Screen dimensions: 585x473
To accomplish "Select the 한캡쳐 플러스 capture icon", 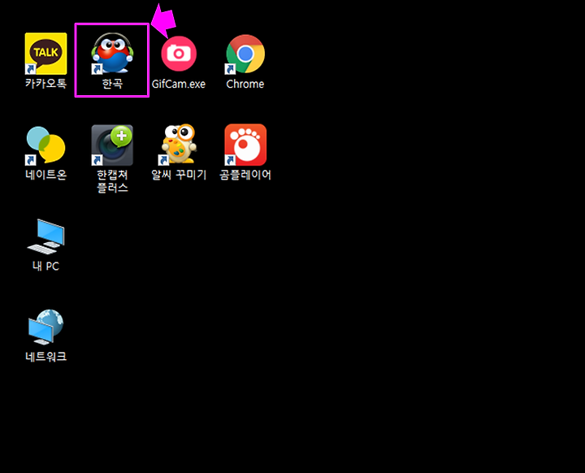I will coord(112,145).
